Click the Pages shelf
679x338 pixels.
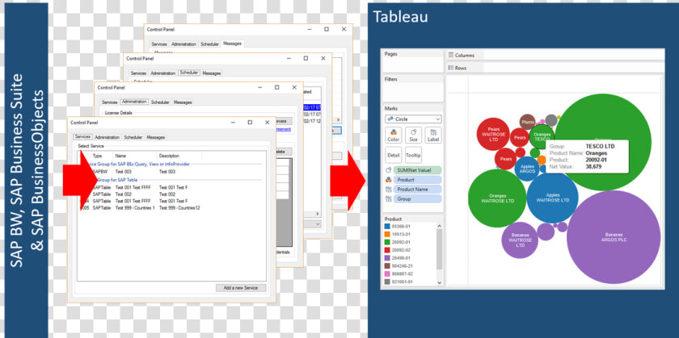pyautogui.click(x=413, y=61)
